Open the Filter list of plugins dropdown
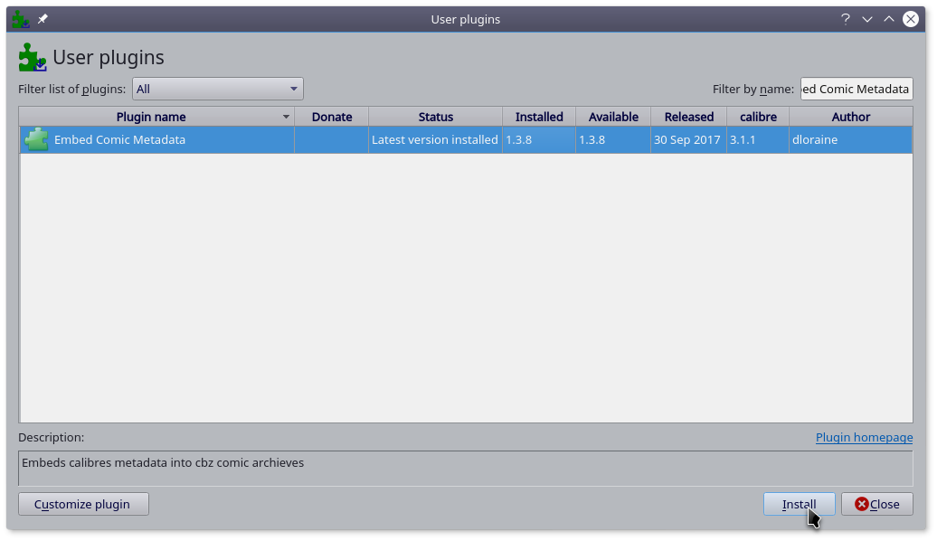937x541 pixels. coord(217,89)
